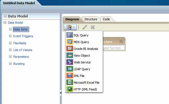Screen dimensions: 169x104
Task: Collapse left pane with splitter arrow
Action: pos(61,93)
